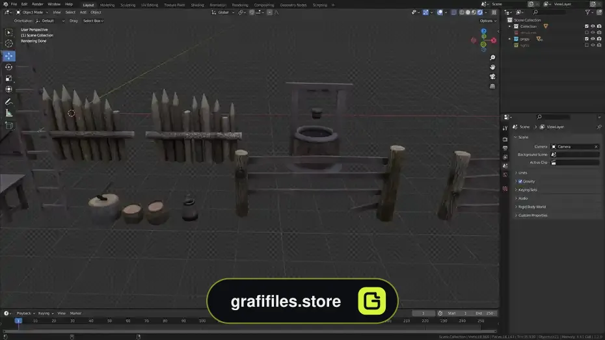Viewport: 605px width, 340px height.
Task: Open the timeline Playback menu
Action: pyautogui.click(x=25, y=313)
